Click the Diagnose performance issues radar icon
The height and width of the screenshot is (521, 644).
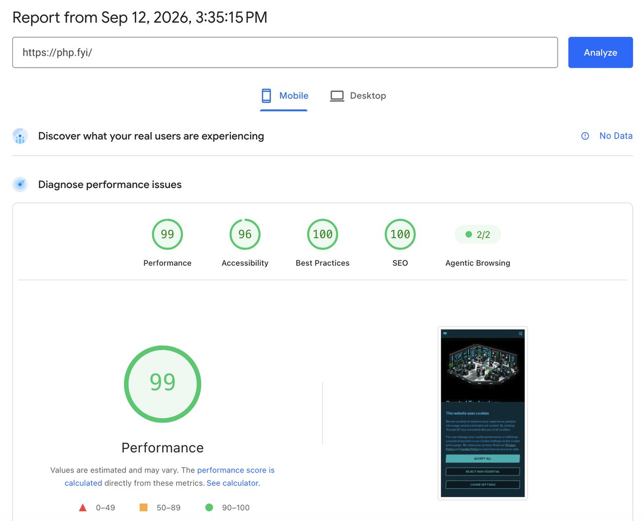(20, 185)
